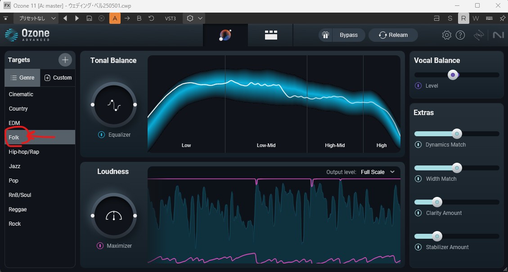The image size is (508, 272).
Task: Select the Folk genre target
Action: (x=40, y=137)
